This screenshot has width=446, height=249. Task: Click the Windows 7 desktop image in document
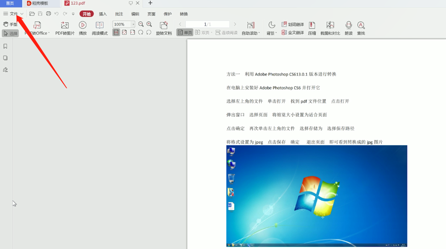[x=317, y=196]
